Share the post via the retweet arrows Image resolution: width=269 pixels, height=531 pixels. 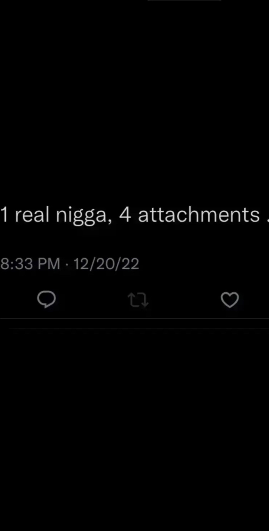(138, 300)
